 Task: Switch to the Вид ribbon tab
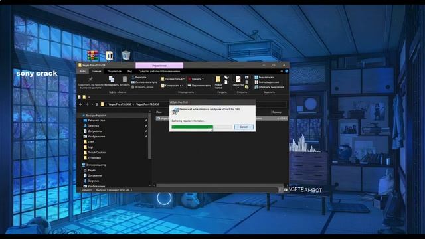click(130, 71)
